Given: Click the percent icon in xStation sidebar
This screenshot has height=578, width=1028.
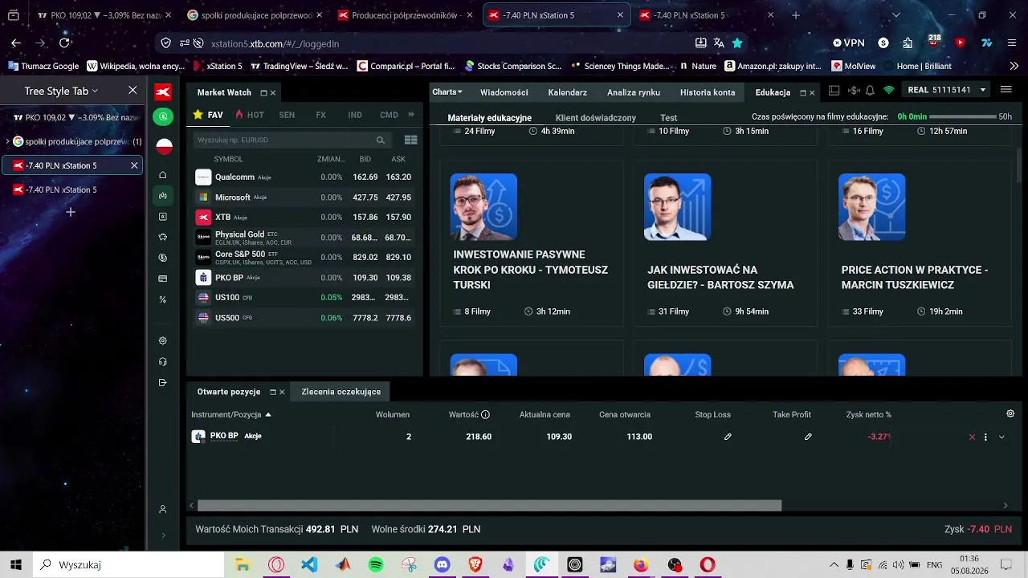Looking at the screenshot, I should (163, 299).
